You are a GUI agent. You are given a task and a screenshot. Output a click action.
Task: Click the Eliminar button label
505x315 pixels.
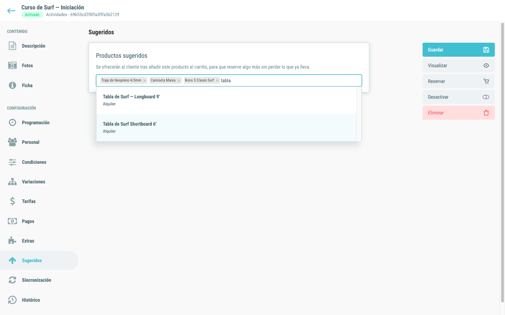click(436, 113)
